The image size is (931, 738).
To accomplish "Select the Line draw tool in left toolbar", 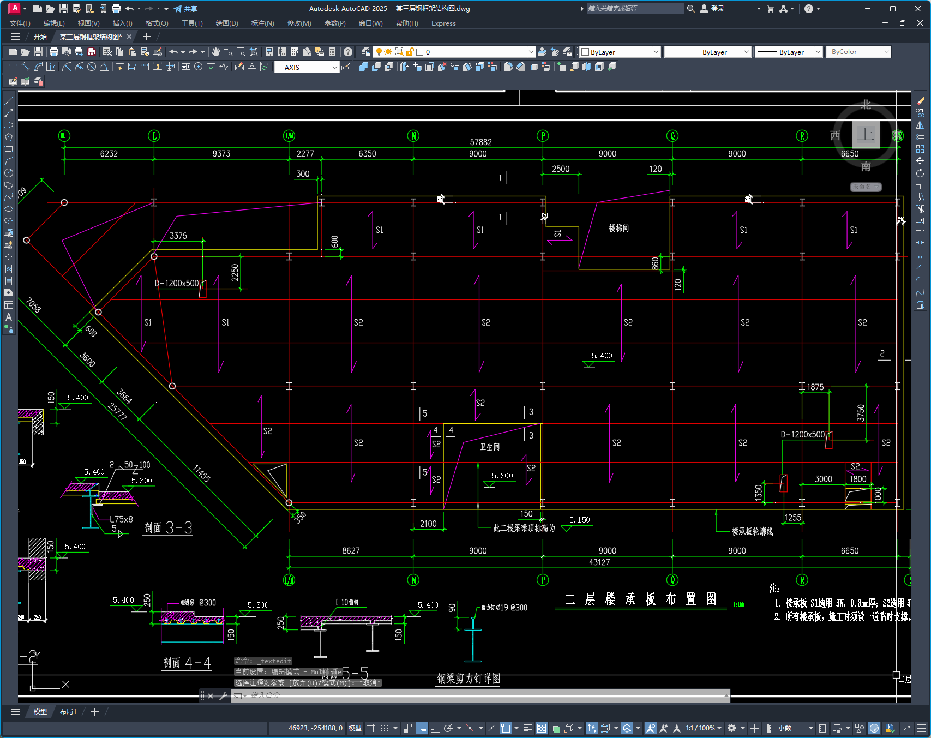I will pyautogui.click(x=9, y=101).
